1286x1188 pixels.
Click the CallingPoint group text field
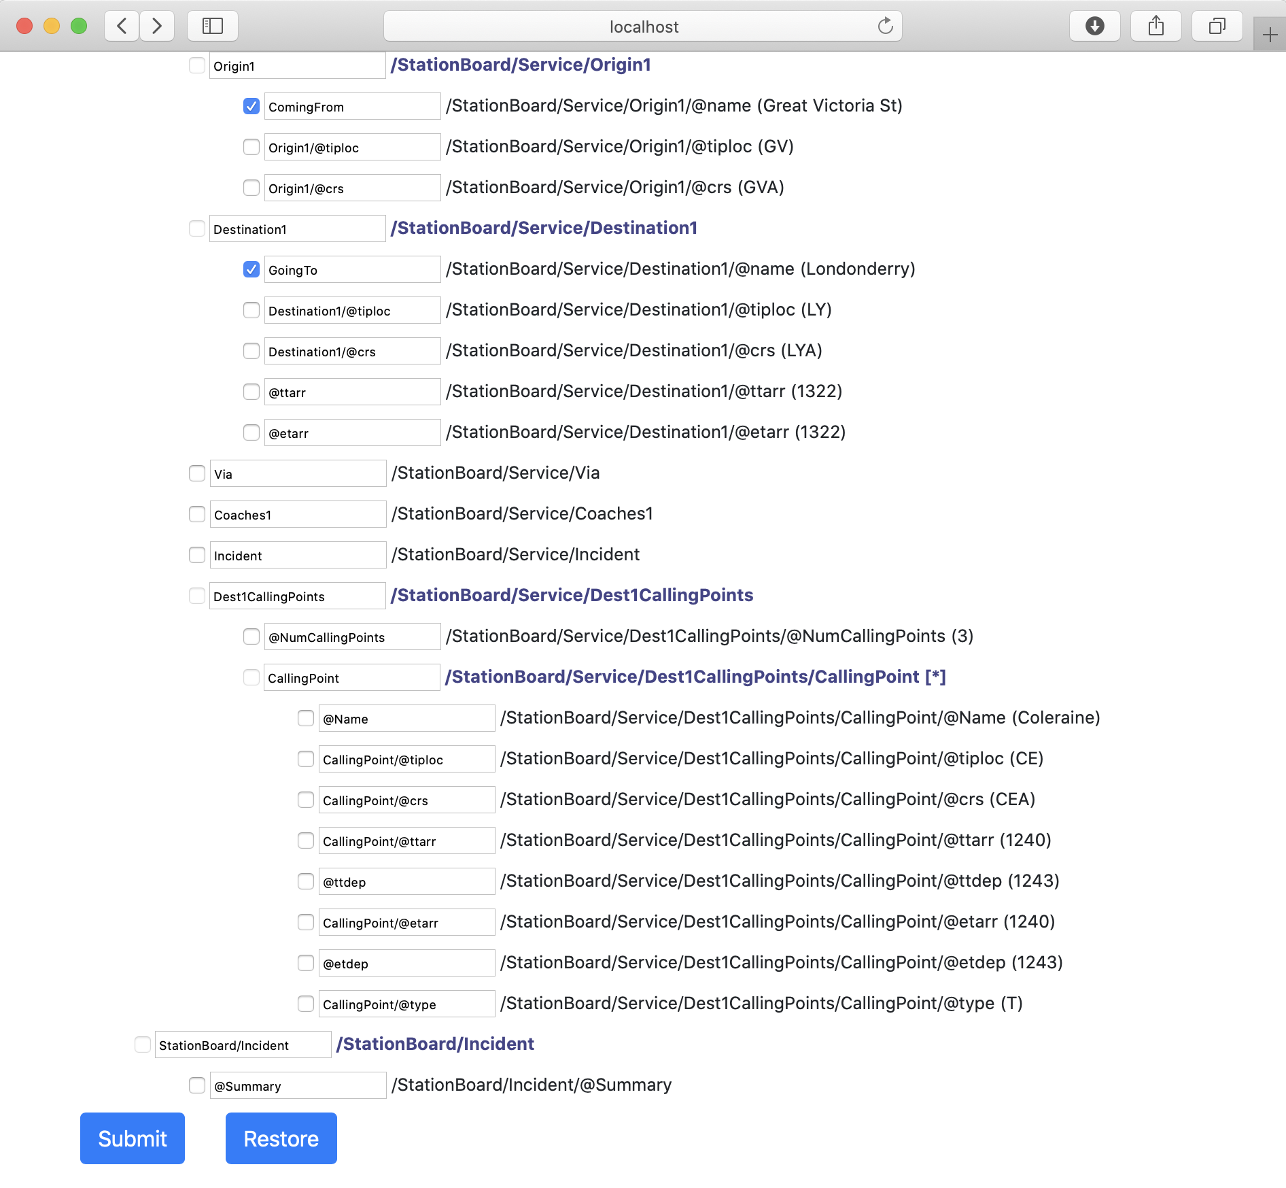tap(352, 677)
